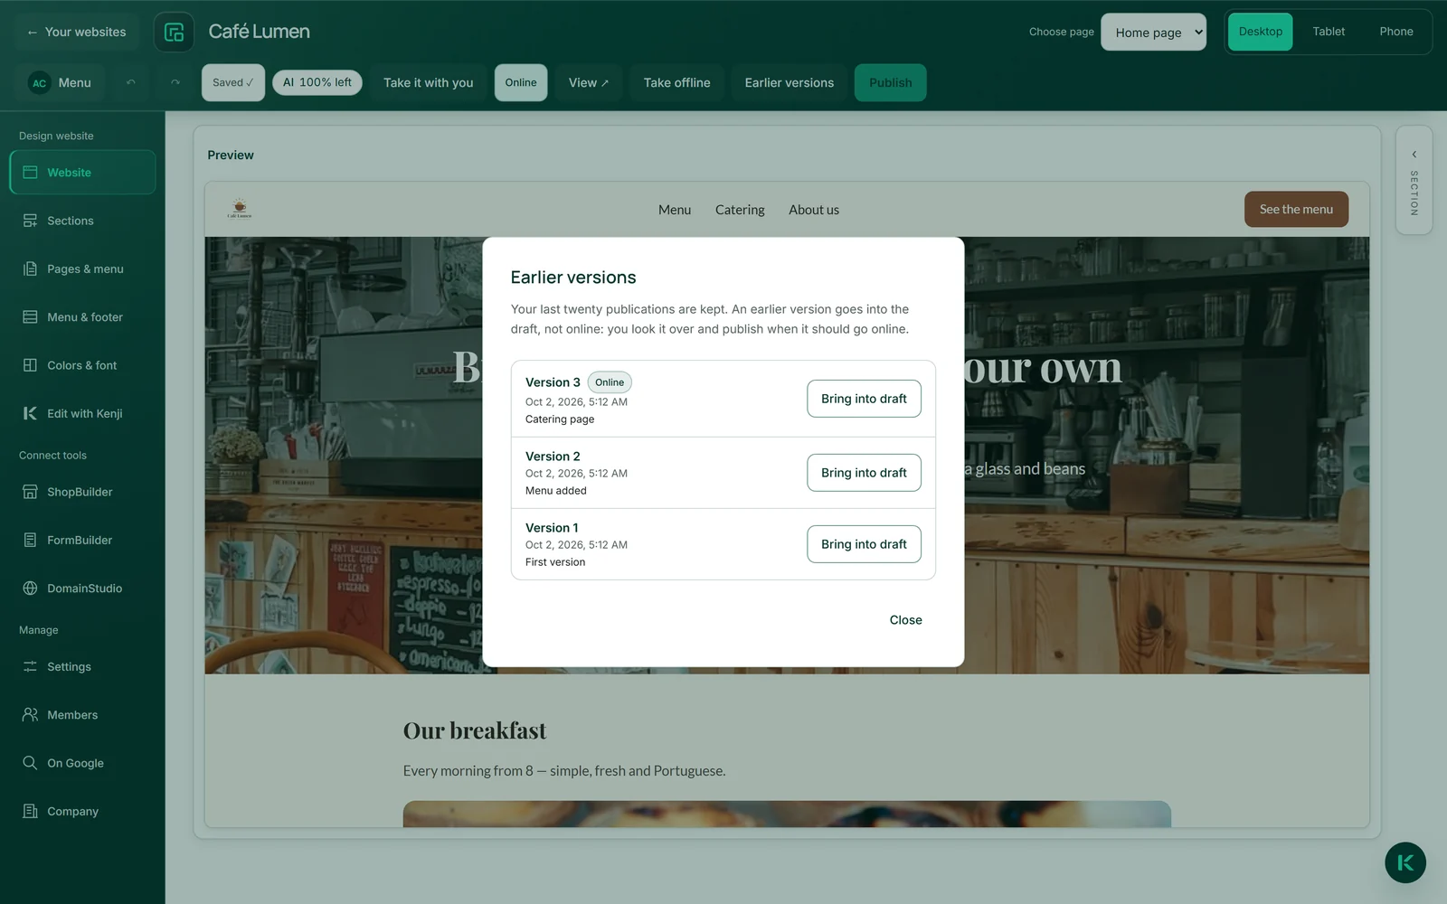
Task: Open Sections in the sidebar
Action: pyautogui.click(x=82, y=221)
